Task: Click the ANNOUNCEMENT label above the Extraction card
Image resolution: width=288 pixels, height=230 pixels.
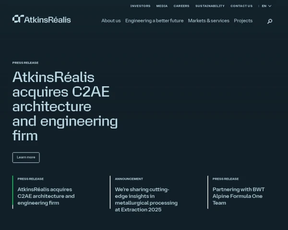Action: coord(129,179)
